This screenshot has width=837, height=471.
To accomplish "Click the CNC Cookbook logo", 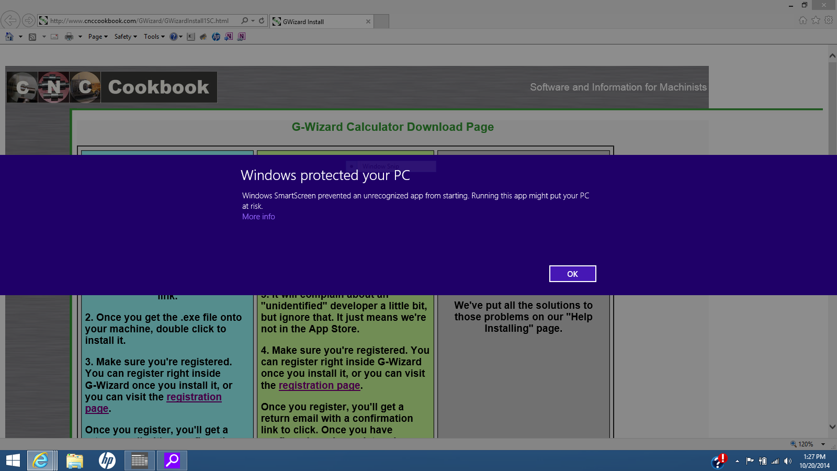I will coord(112,87).
